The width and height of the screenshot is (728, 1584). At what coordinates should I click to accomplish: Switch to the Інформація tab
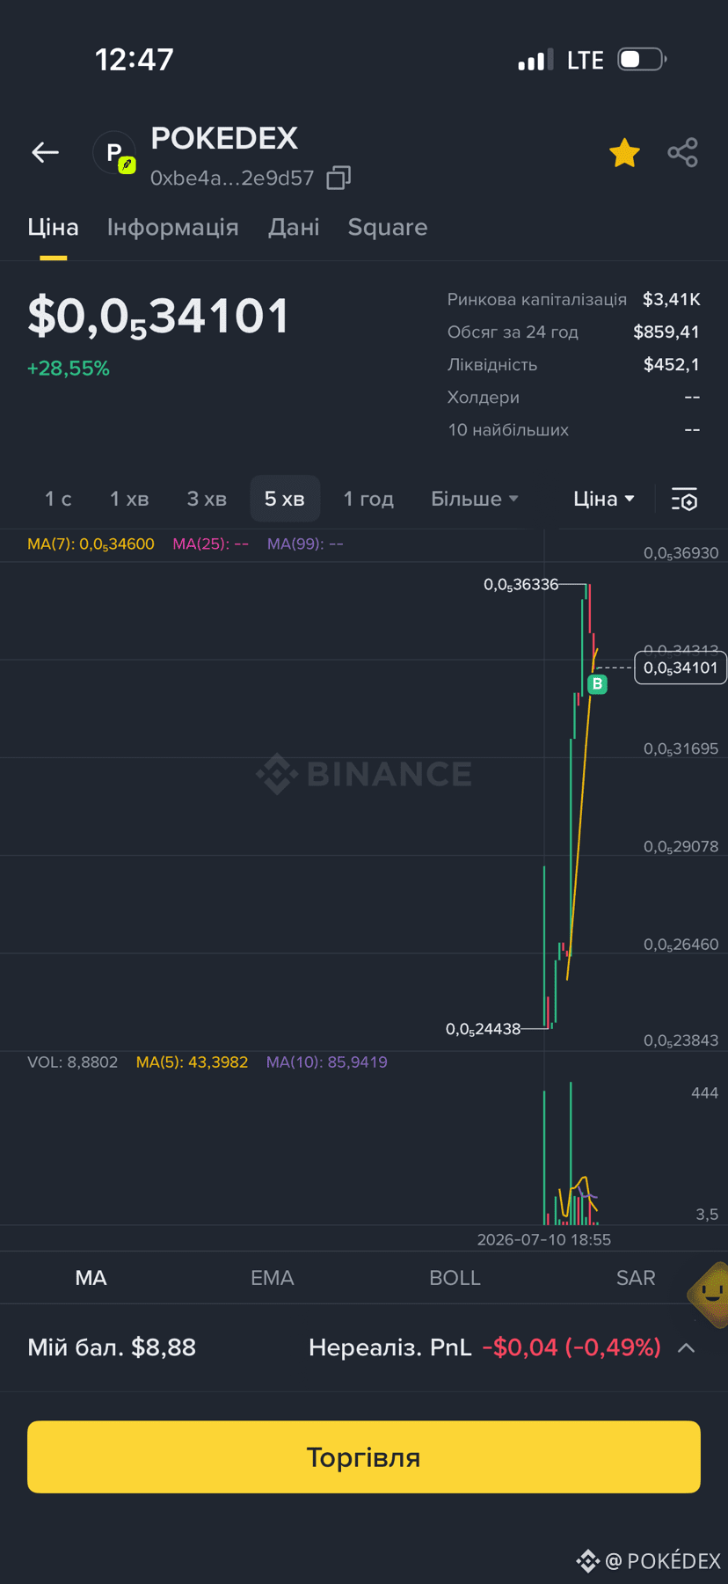(x=172, y=227)
